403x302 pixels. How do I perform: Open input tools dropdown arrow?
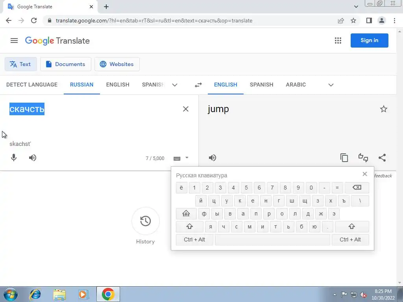click(x=187, y=158)
